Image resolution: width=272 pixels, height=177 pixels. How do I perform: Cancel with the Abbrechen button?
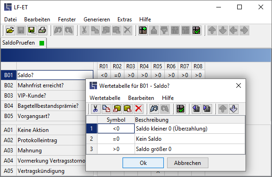188,163
